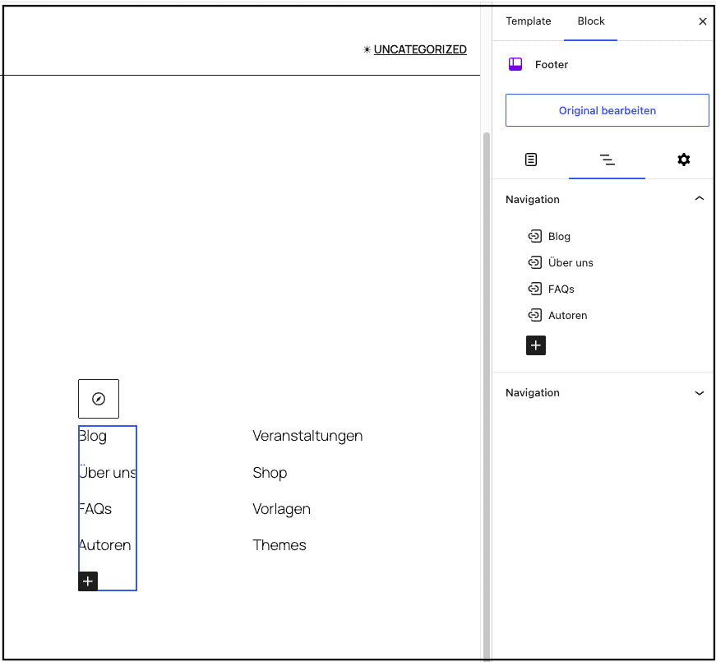Open the content document icon tab
The width and height of the screenshot is (716, 662).
[x=530, y=160]
